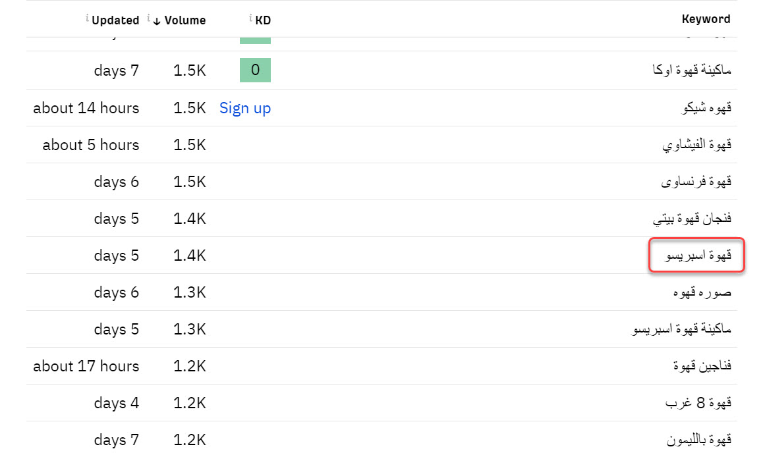Screen dimensions: 763x453
Task: Select the Volume column header
Action: (x=185, y=20)
